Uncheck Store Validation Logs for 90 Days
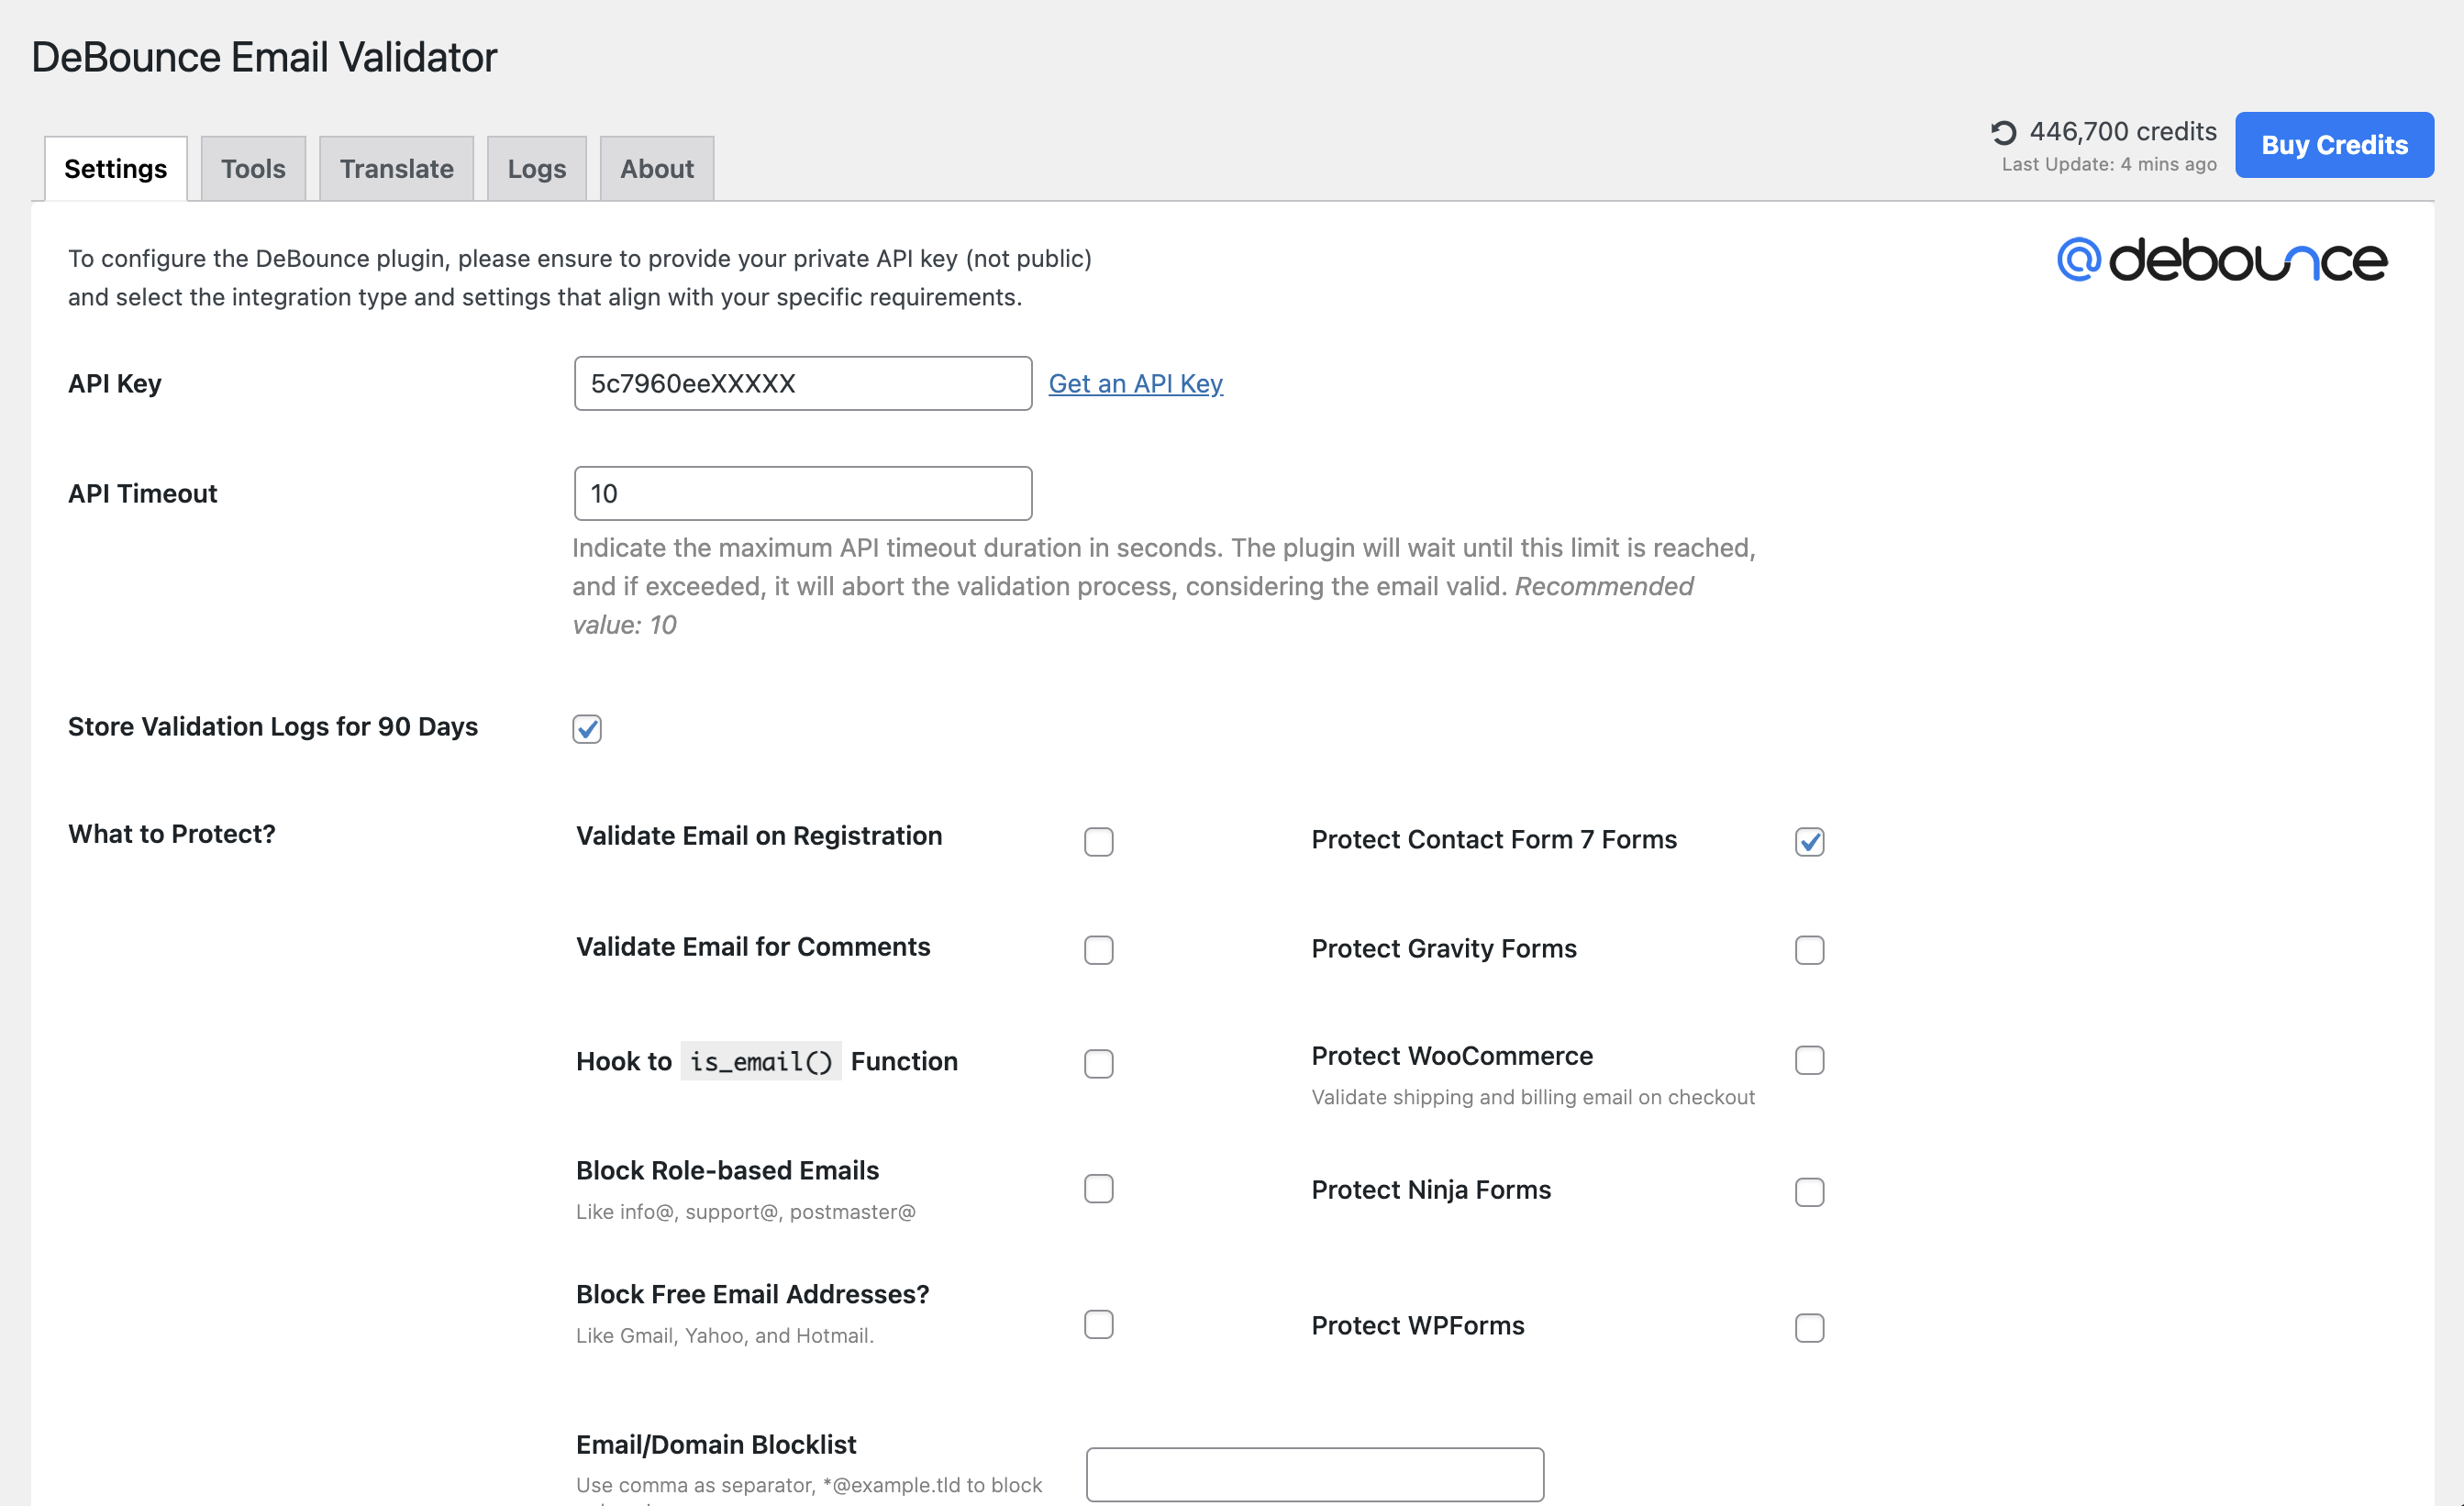2464x1506 pixels. pyautogui.click(x=587, y=729)
